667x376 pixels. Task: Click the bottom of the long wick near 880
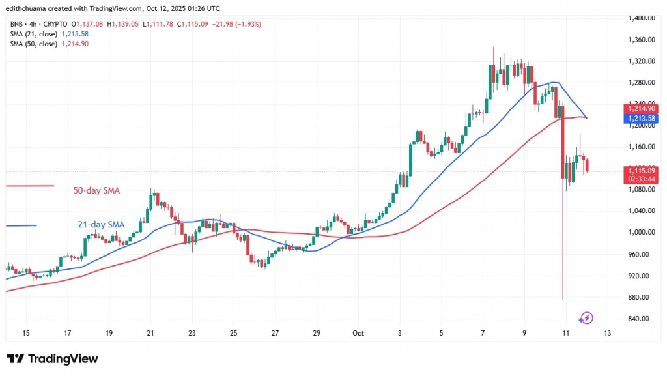pos(562,298)
